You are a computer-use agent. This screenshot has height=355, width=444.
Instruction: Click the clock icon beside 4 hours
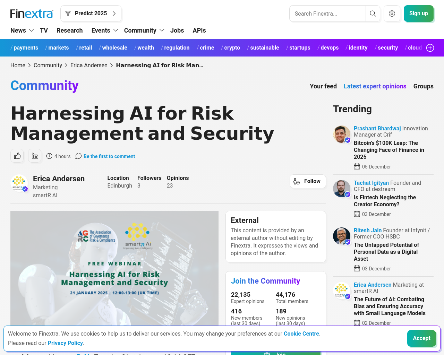49,156
